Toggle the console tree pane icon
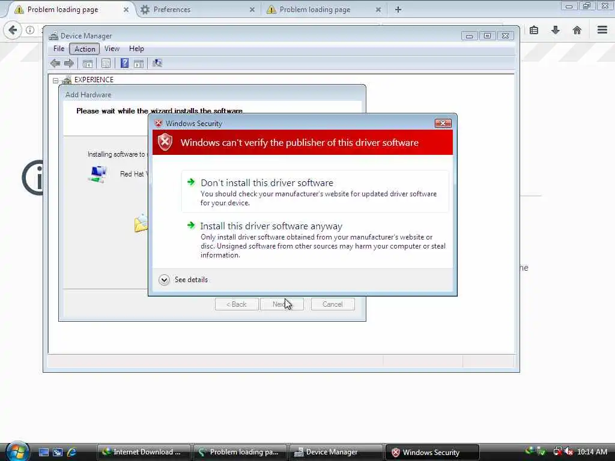The width and height of the screenshot is (615, 461). pos(88,64)
